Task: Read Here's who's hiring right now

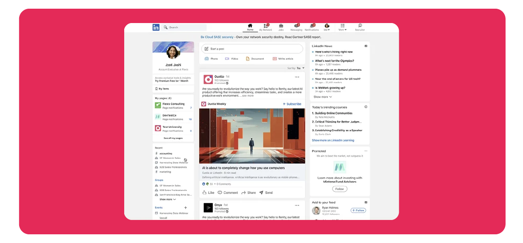Action: click(334, 52)
